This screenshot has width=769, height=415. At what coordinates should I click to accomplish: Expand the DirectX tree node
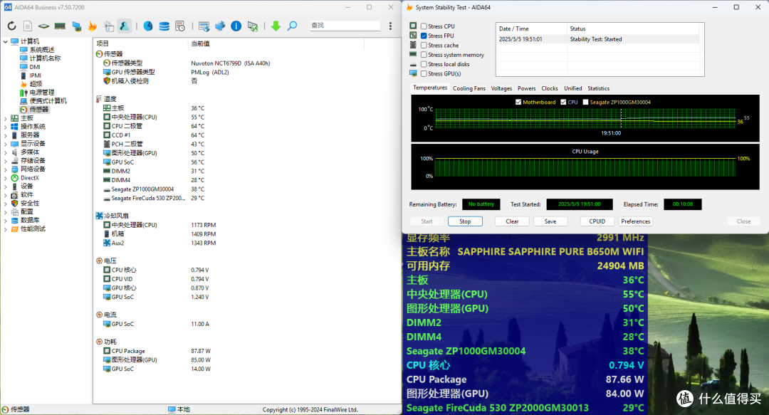[x=6, y=178]
